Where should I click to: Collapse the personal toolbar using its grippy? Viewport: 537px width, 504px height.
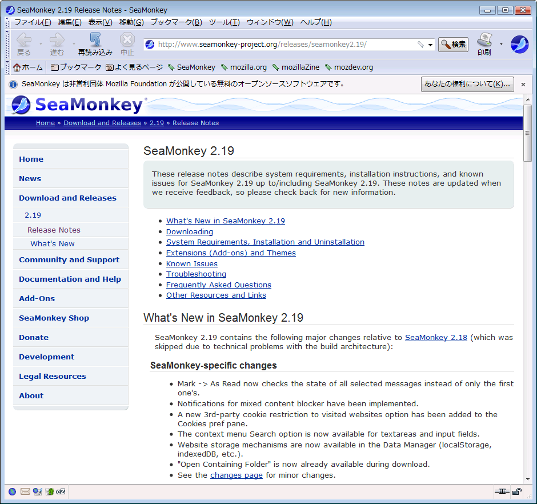click(x=7, y=67)
